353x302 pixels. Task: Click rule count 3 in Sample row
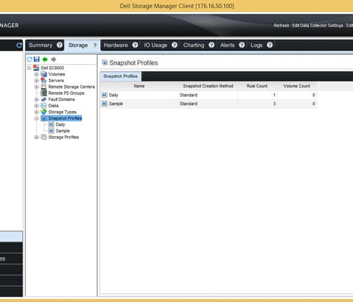[x=274, y=104]
